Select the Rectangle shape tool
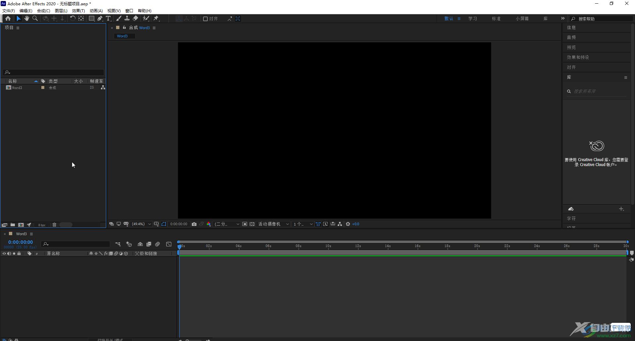This screenshot has width=635, height=341. (92, 19)
